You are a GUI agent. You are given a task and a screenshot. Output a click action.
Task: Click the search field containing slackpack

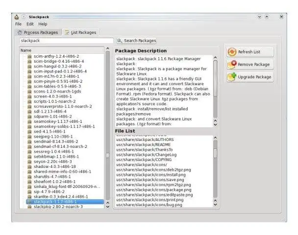[x=67, y=41]
